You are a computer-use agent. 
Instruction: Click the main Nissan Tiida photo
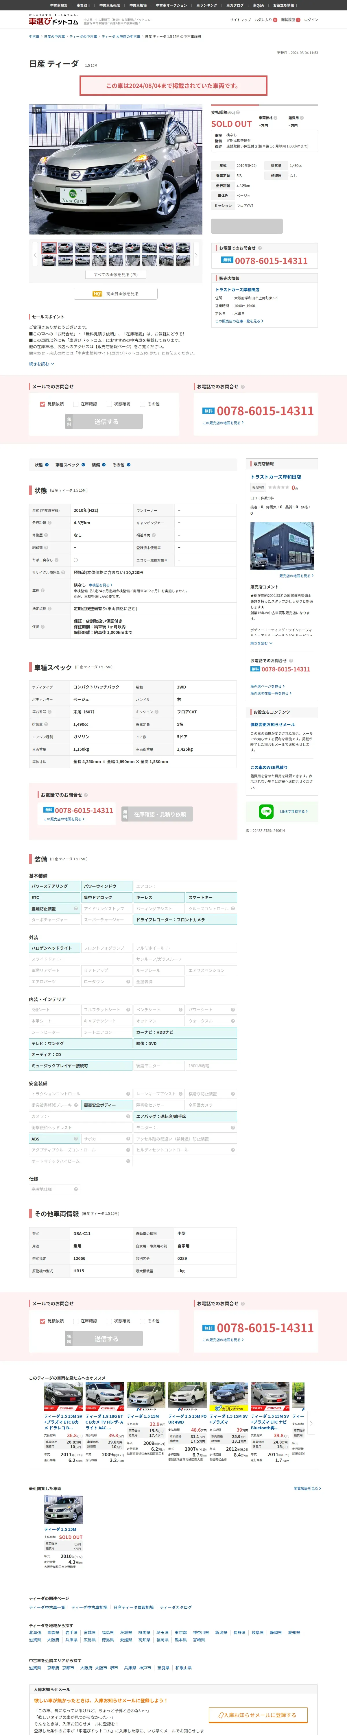point(115,169)
